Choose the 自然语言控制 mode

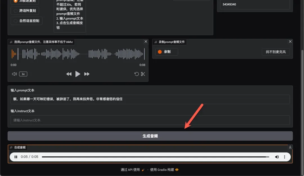tap(16, 21)
